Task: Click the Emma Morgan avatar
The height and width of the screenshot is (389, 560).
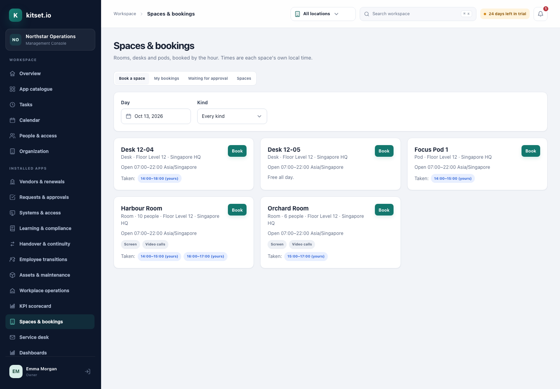Action: [16, 371]
